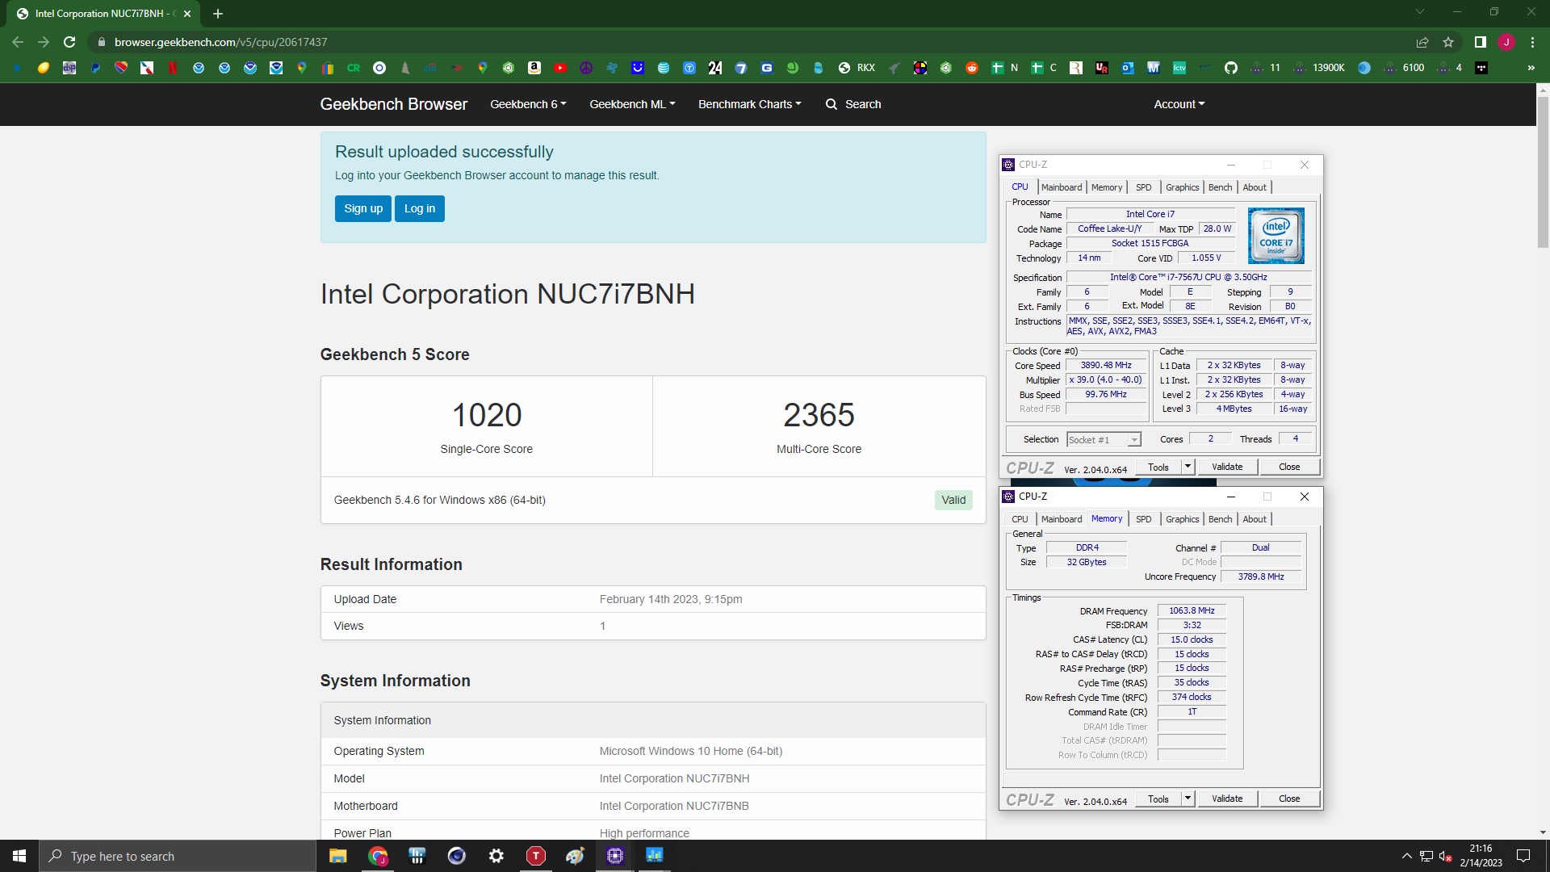Click the 1020 single-core score
The height and width of the screenshot is (872, 1550).
pyautogui.click(x=487, y=415)
